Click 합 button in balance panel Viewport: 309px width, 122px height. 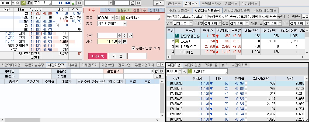[x=156, y=71]
